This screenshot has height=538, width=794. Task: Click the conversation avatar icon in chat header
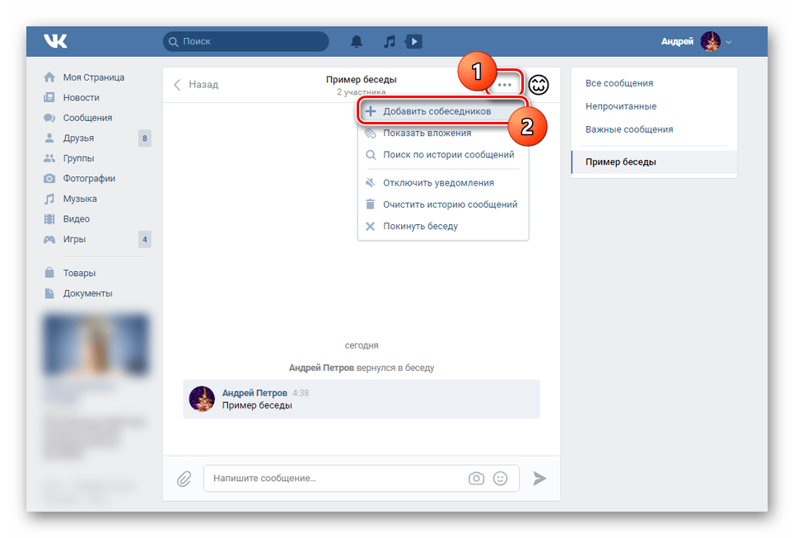(x=539, y=85)
